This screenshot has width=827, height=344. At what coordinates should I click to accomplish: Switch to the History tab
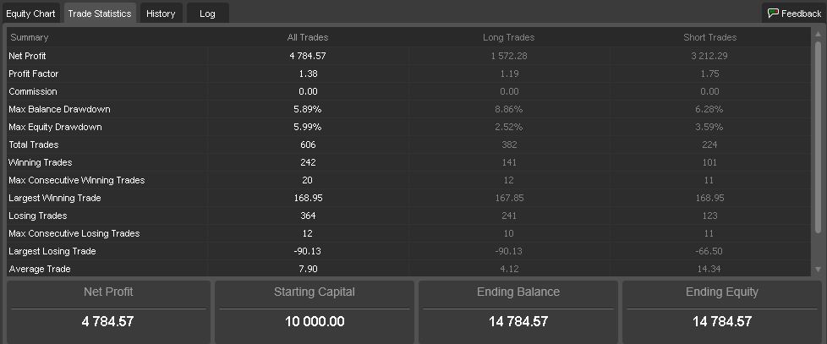click(x=161, y=14)
